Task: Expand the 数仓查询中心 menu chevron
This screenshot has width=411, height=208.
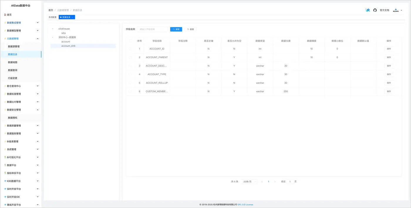Action: [38, 86]
